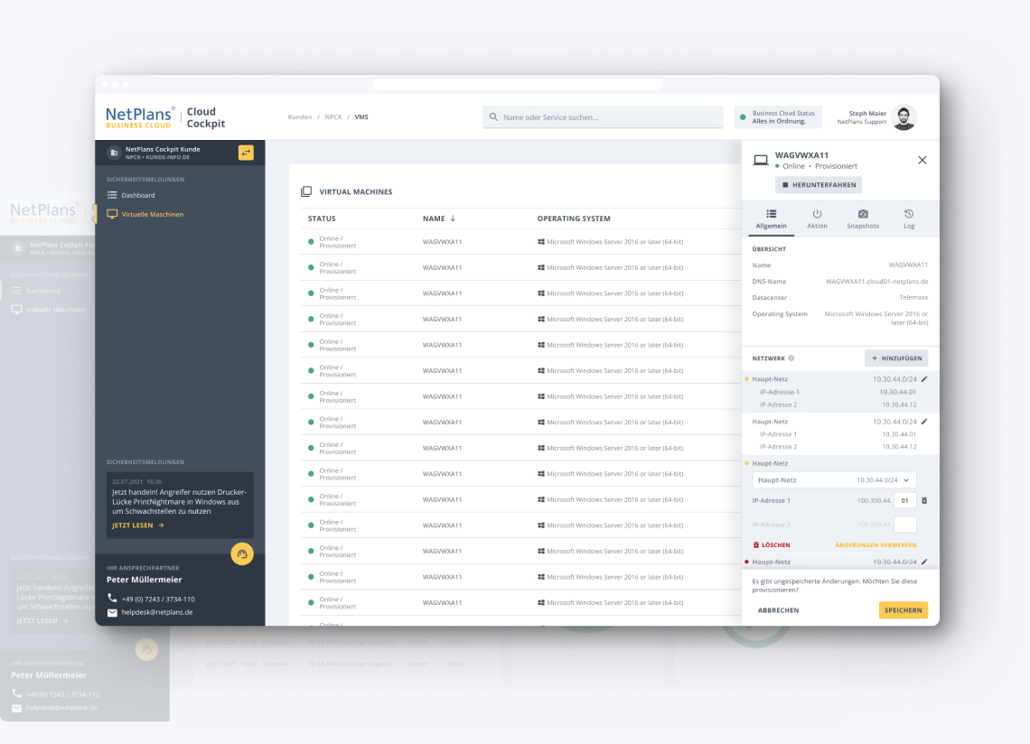Image resolution: width=1030 pixels, height=744 pixels.
Task: Open the Business Cloud Status indicator
Action: click(x=778, y=117)
